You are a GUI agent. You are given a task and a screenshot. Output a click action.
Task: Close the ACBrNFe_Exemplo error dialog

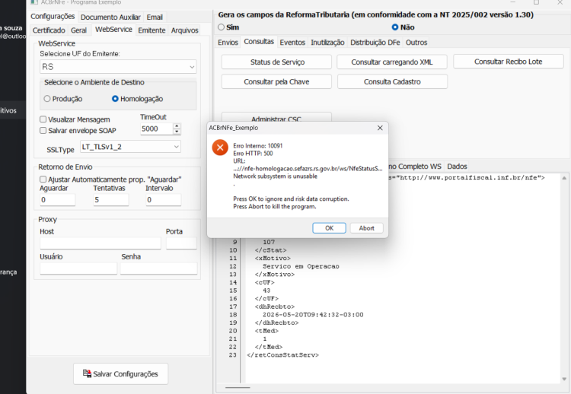380,128
